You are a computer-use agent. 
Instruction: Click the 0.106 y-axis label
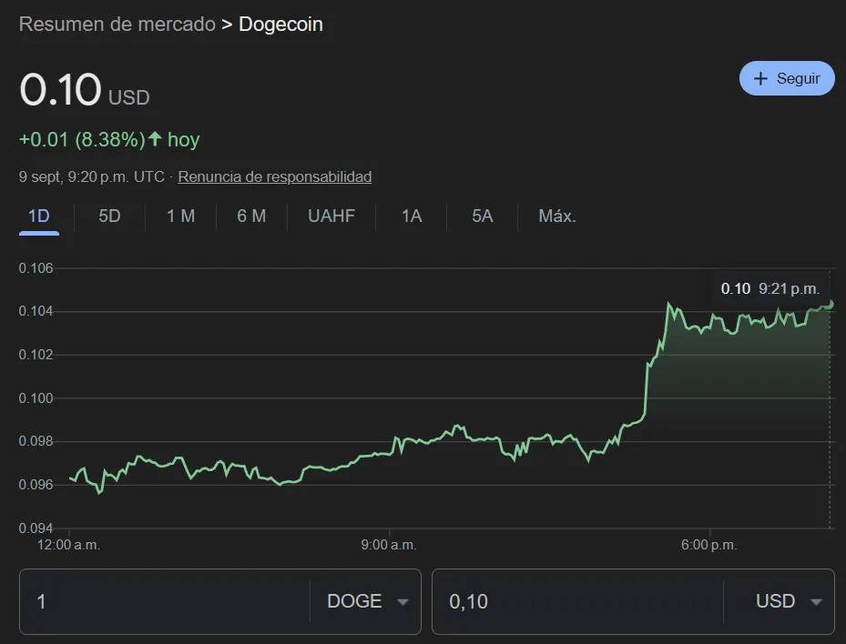pos(36,267)
